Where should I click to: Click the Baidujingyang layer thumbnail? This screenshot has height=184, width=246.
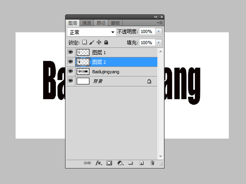(83, 72)
